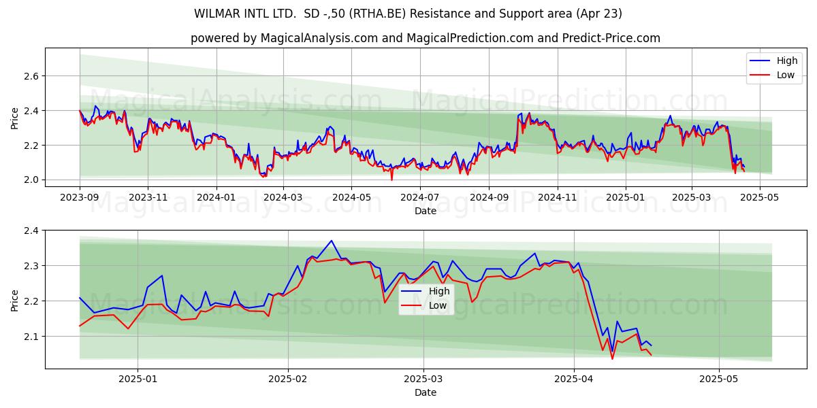The height and width of the screenshot is (408, 817).
Task: Click the 2024-01 date tick label
Action: pos(216,197)
